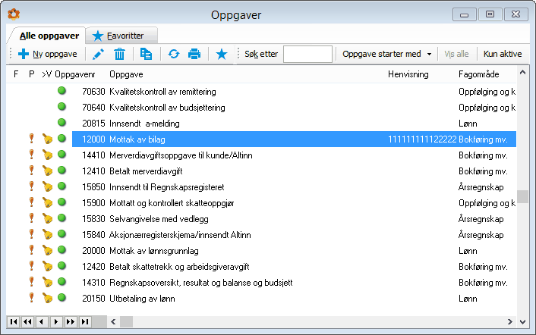
Task: Go to next record arrow
Action: tap(56, 321)
